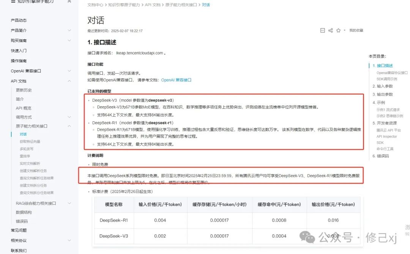
Task: Jump to 腾讯云 API 平台 in page contents
Action: coord(389,130)
